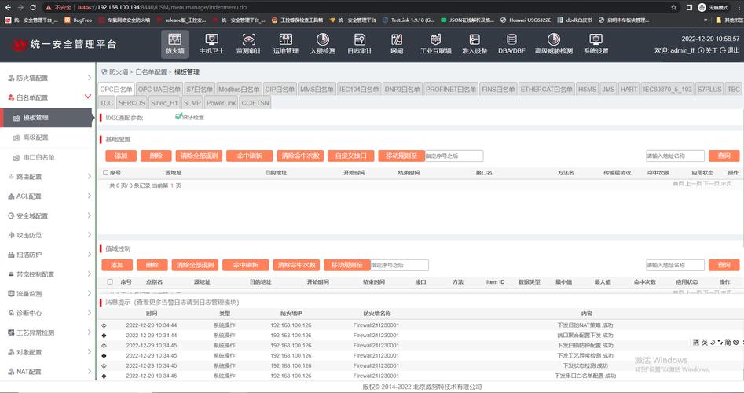Open 串口白名单 in the sidebar
744x393 pixels.
pyautogui.click(x=38, y=156)
